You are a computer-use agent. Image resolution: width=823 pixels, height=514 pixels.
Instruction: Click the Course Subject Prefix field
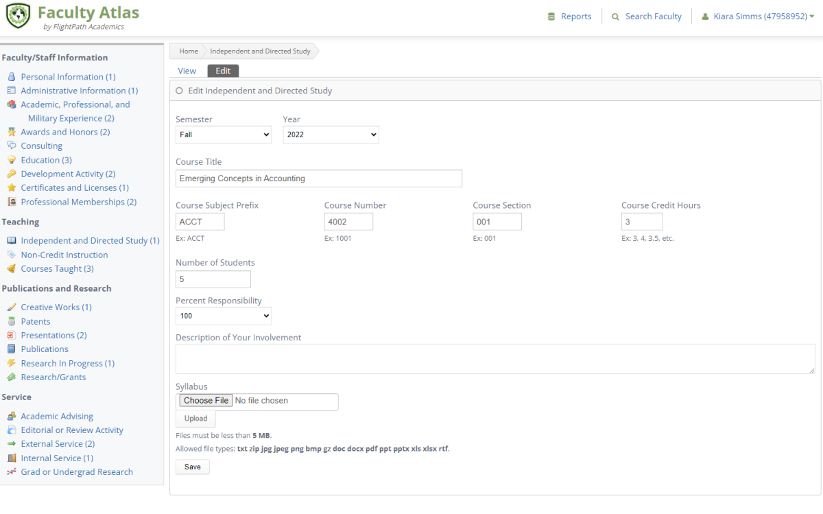coord(200,222)
